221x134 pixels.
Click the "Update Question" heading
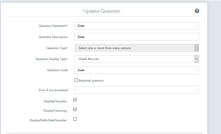tap(102, 11)
